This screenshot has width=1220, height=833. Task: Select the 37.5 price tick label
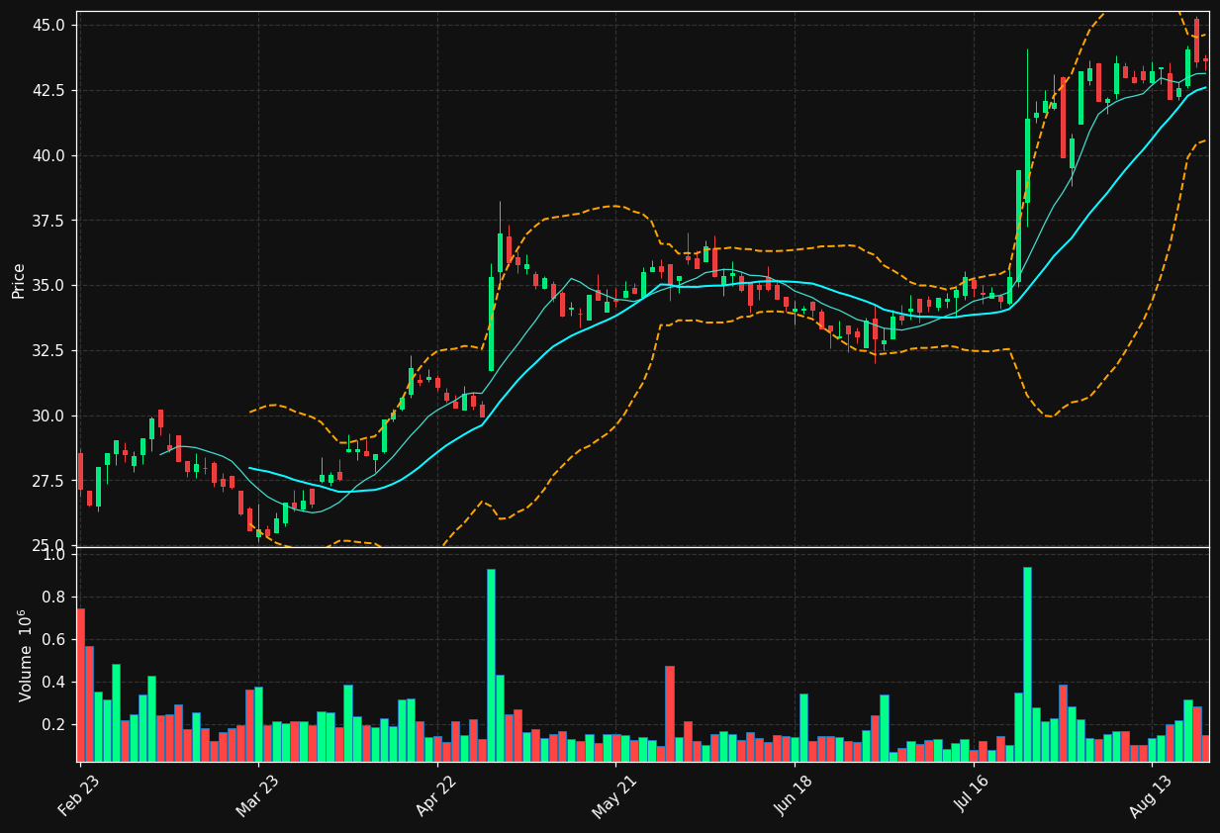click(x=48, y=221)
